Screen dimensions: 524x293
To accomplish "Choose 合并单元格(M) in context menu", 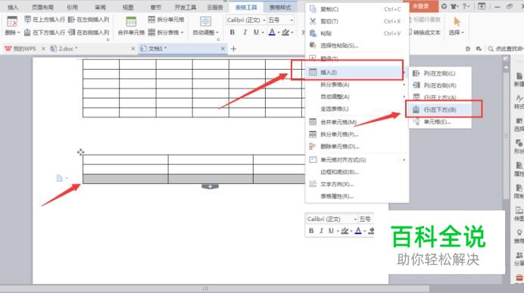I will point(356,122).
